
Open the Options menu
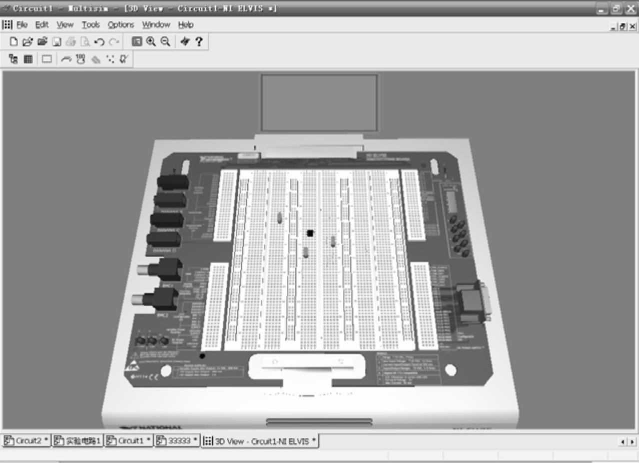121,24
